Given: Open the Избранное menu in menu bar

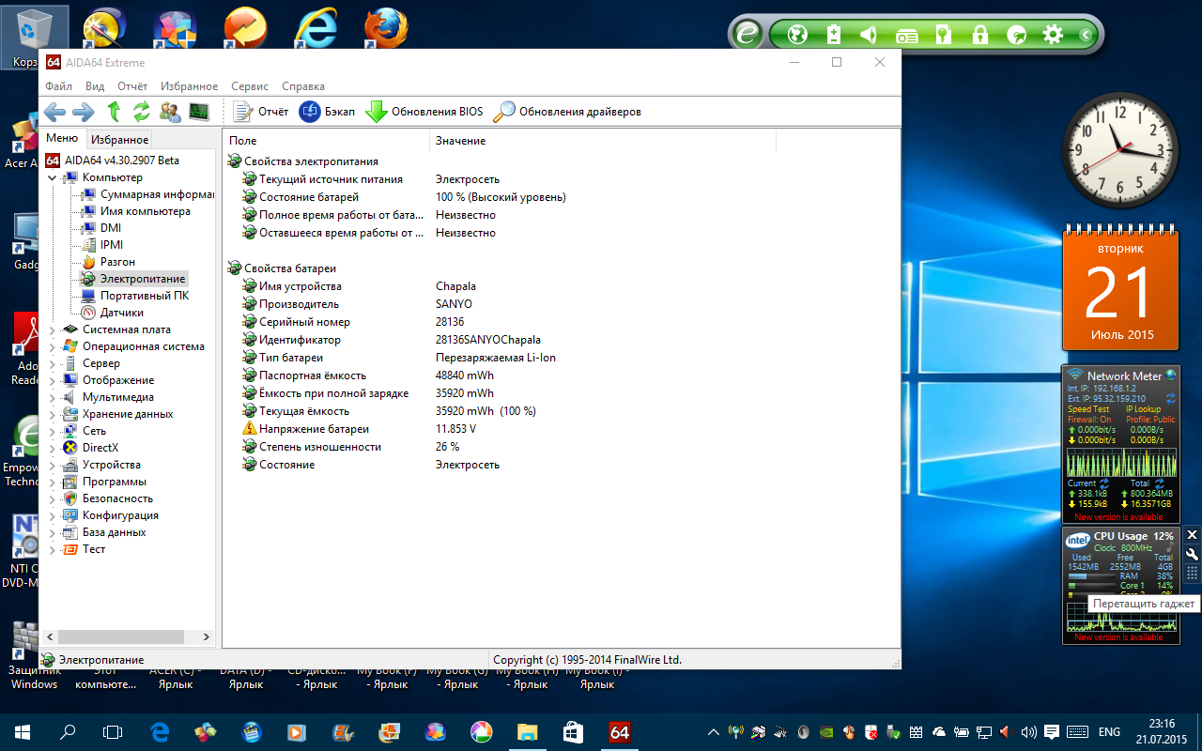Looking at the screenshot, I should (x=189, y=86).
